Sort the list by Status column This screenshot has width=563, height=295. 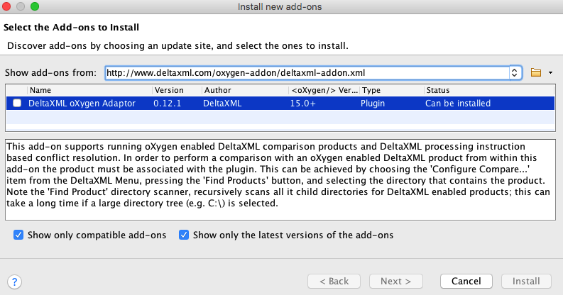(x=488, y=90)
